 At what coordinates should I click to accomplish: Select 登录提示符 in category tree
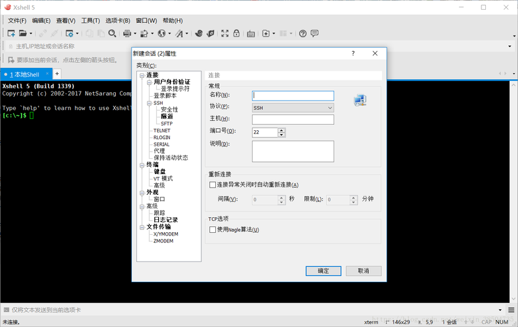coord(175,89)
